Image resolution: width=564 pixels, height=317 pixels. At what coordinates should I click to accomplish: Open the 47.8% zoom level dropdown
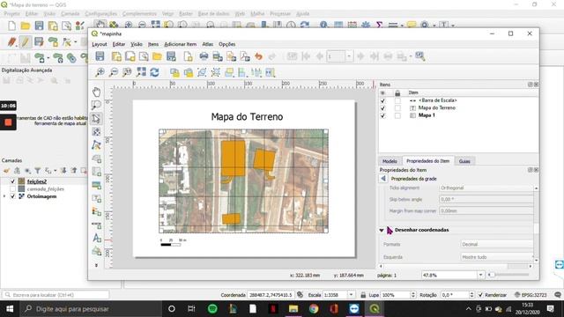click(x=480, y=275)
